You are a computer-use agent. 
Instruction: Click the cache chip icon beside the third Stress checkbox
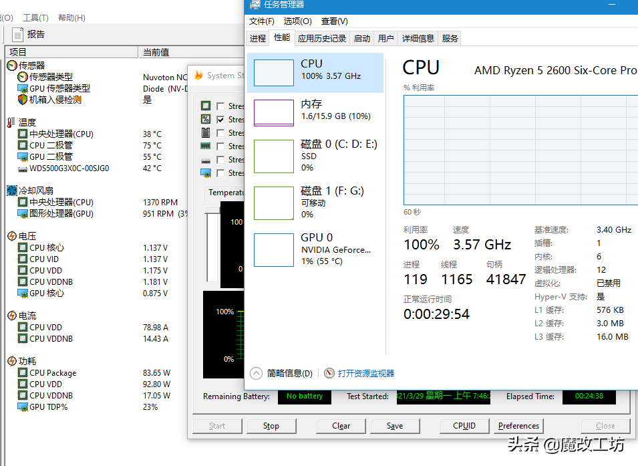click(206, 132)
